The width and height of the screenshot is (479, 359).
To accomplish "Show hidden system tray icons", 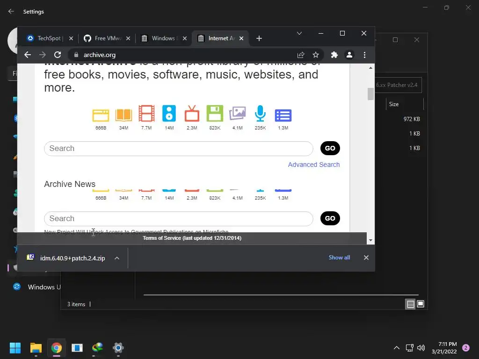I will coord(397,348).
